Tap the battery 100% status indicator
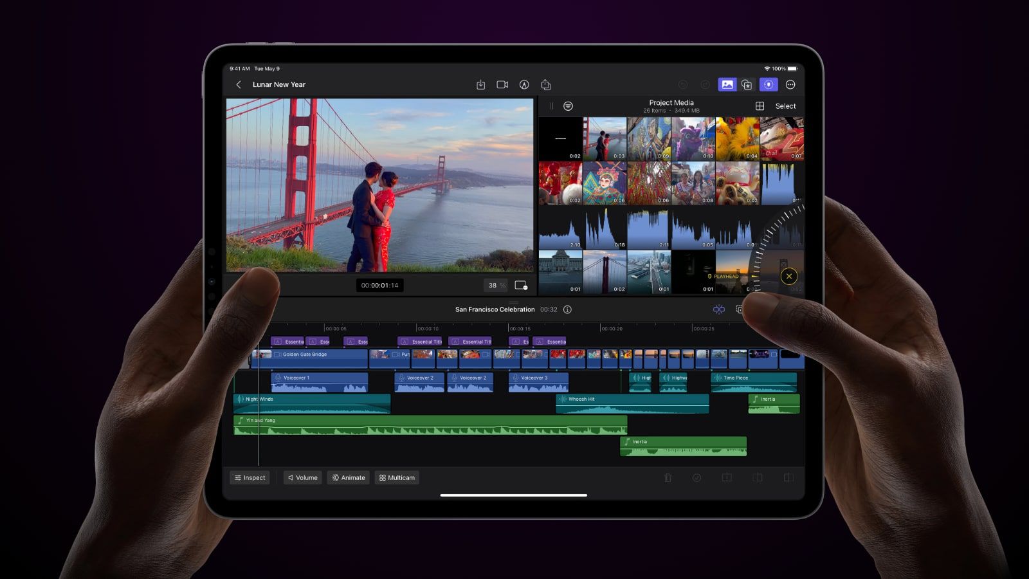 (785, 68)
